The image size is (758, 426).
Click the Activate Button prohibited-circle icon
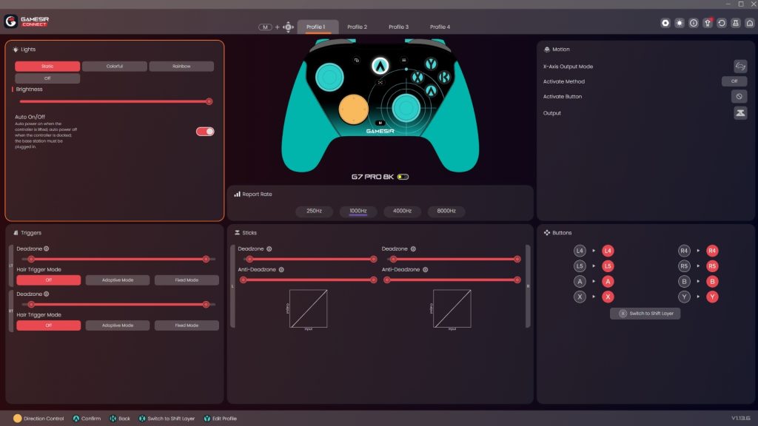click(739, 97)
